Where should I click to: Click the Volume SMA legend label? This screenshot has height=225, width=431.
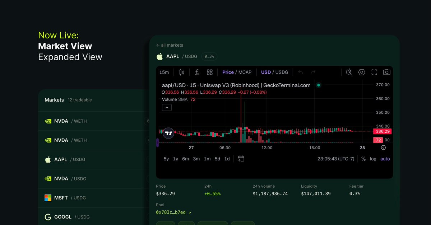click(x=175, y=99)
